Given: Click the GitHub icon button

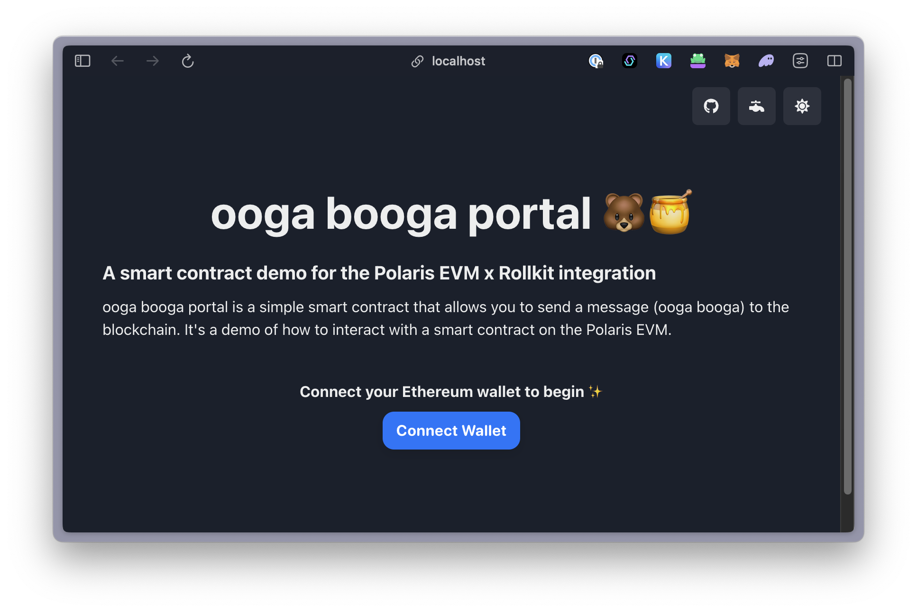Looking at the screenshot, I should coord(711,107).
